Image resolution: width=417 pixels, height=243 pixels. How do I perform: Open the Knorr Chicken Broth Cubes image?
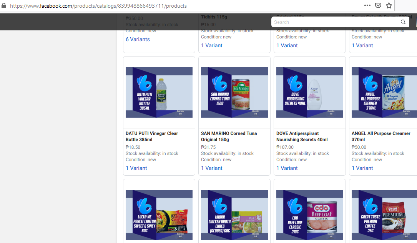coord(234,215)
